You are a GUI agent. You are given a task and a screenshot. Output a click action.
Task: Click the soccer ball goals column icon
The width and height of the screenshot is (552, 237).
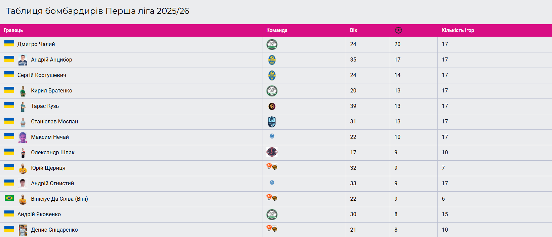[x=398, y=30]
